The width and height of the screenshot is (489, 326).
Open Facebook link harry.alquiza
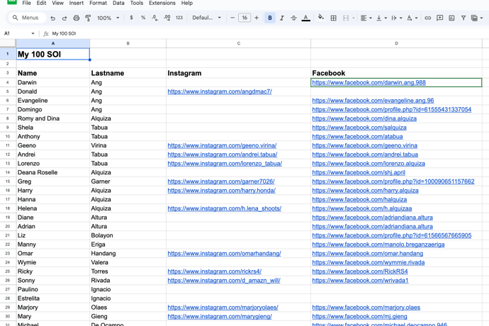pos(365,191)
